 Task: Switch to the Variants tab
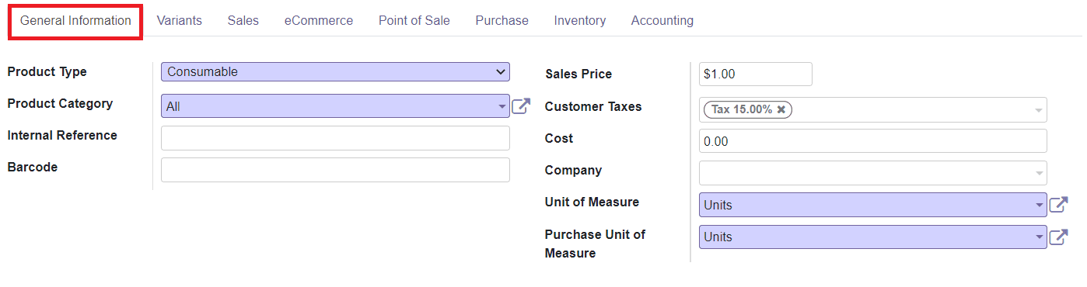coord(180,21)
